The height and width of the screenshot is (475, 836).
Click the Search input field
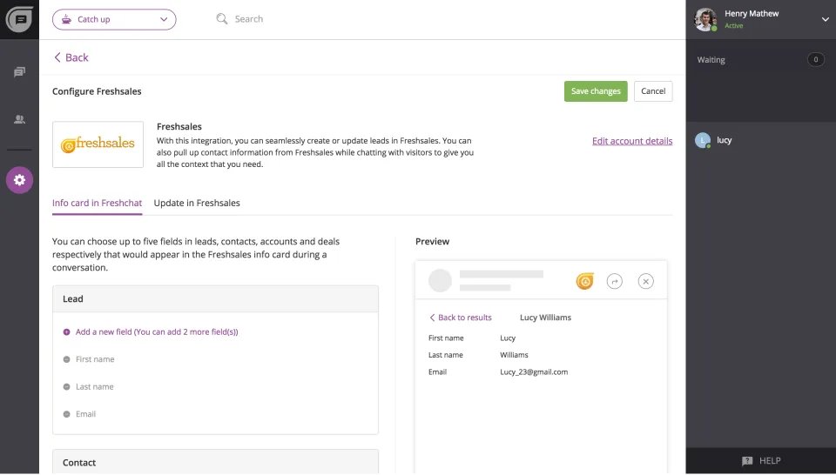tap(248, 19)
